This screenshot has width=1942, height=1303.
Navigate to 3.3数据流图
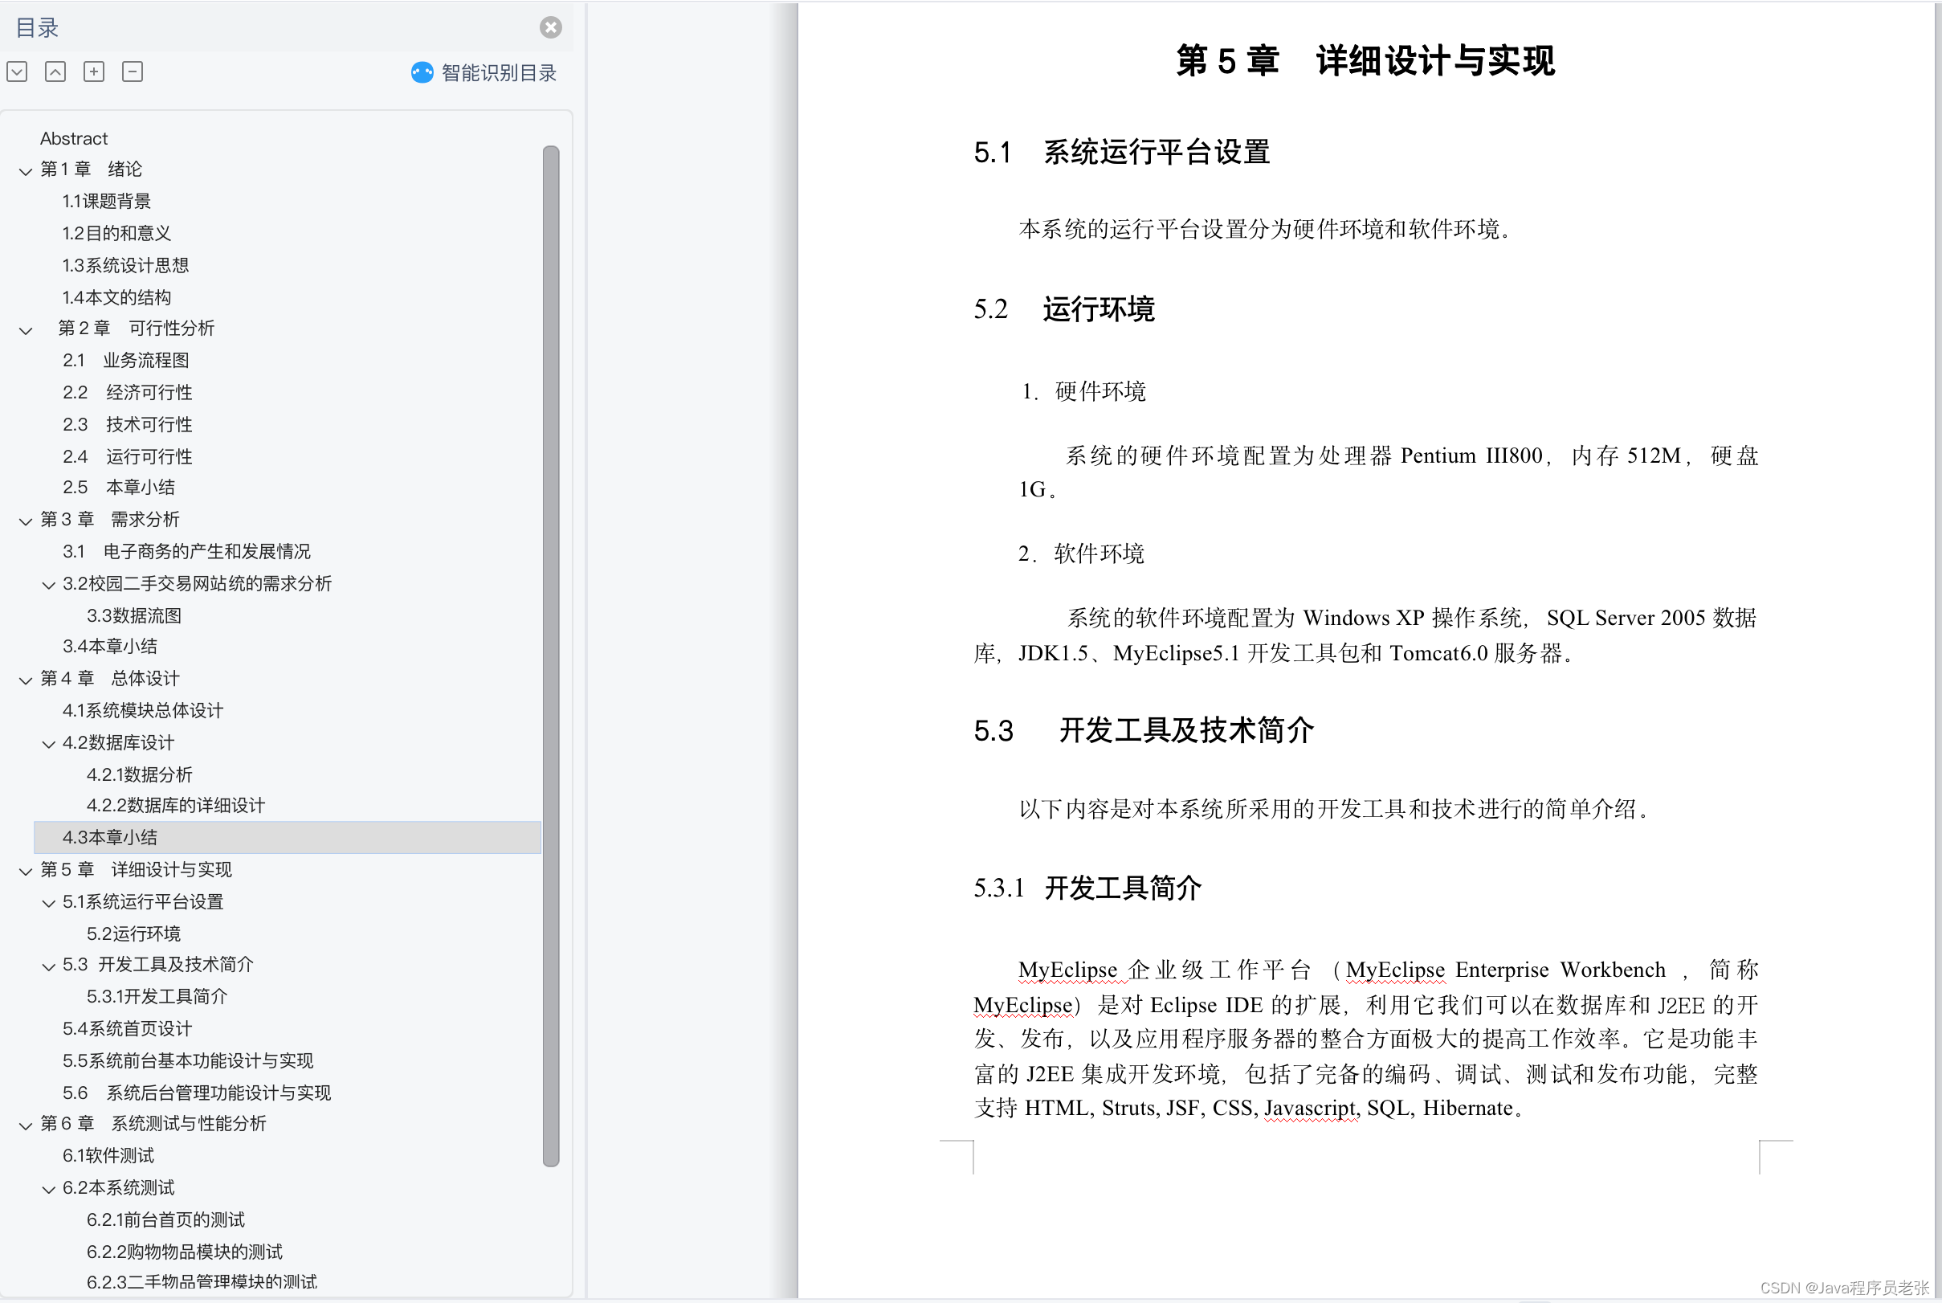[x=134, y=616]
